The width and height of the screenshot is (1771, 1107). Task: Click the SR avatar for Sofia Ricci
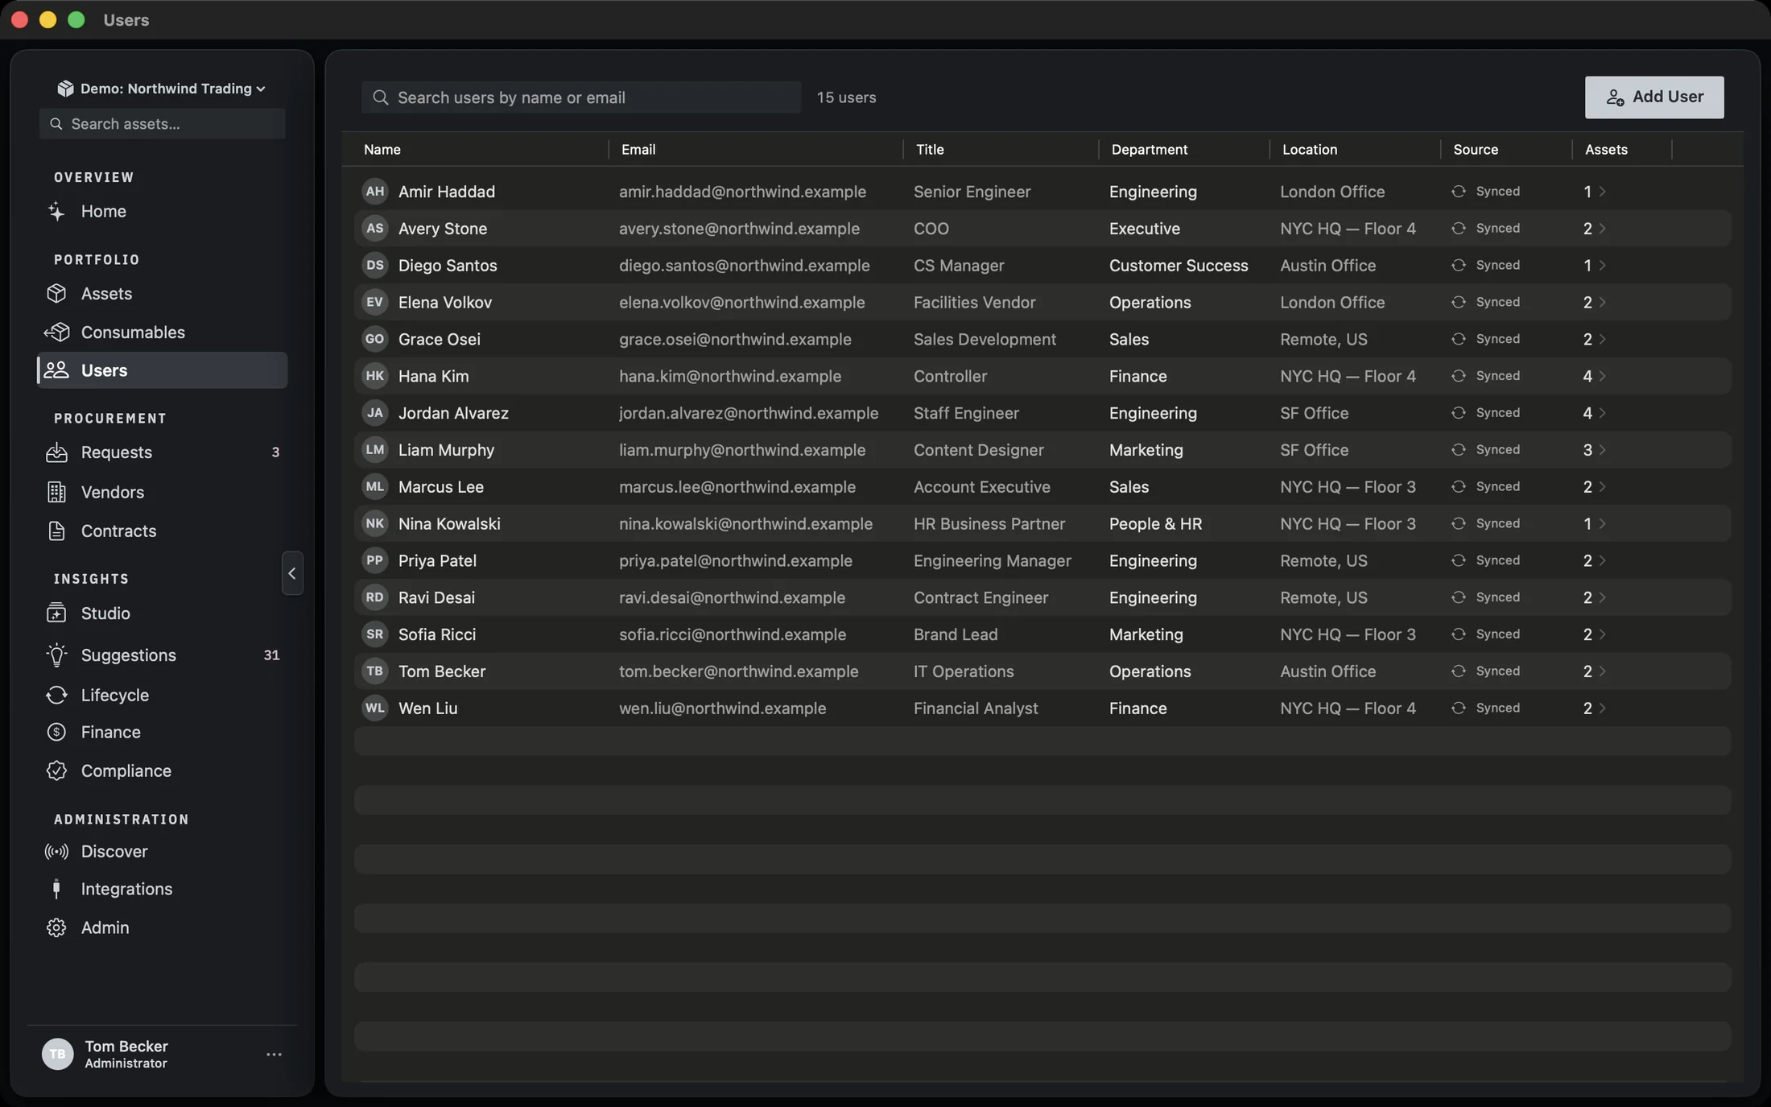374,634
